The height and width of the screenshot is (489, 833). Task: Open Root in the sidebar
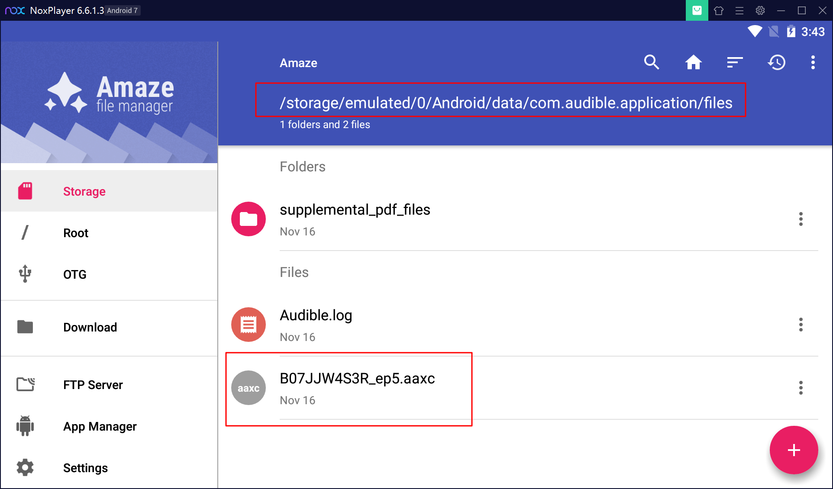(109, 233)
